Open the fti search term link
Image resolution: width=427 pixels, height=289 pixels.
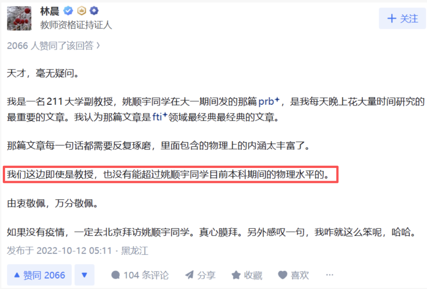tap(160, 117)
